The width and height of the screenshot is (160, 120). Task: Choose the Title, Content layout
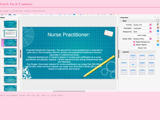[x=142, y=57]
